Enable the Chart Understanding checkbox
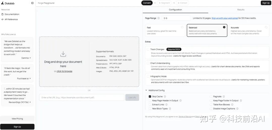 click(148, 63)
